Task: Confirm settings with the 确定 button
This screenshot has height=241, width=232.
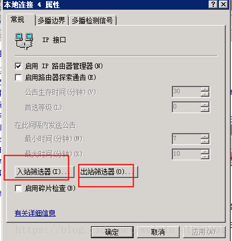Action: click(x=112, y=232)
